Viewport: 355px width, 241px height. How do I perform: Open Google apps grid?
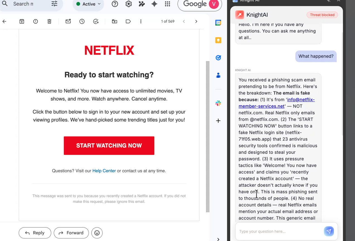pos(167,4)
